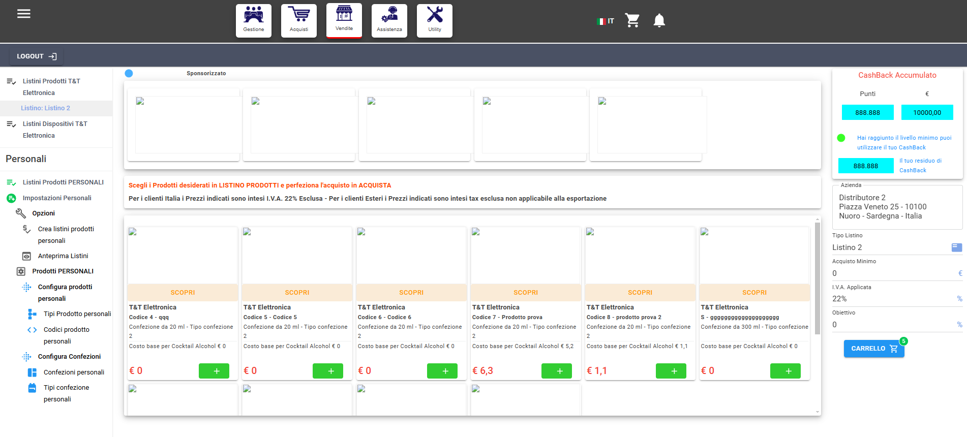
Task: Expand Impostazioni Personali
Action: [x=56, y=198]
